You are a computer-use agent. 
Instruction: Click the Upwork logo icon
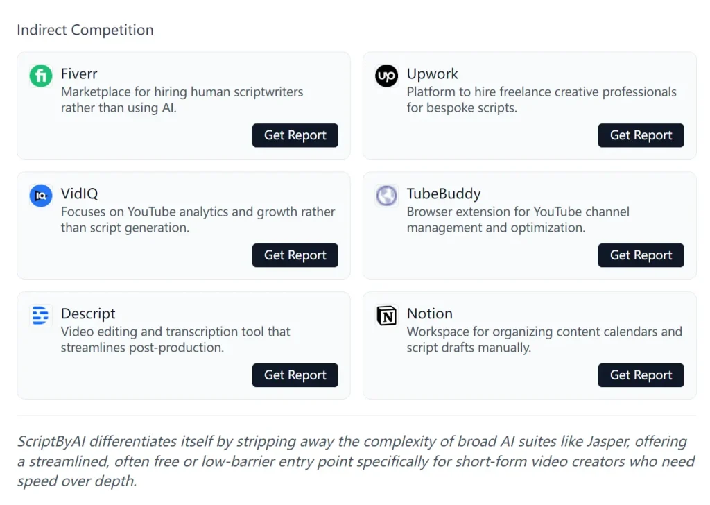pos(387,76)
